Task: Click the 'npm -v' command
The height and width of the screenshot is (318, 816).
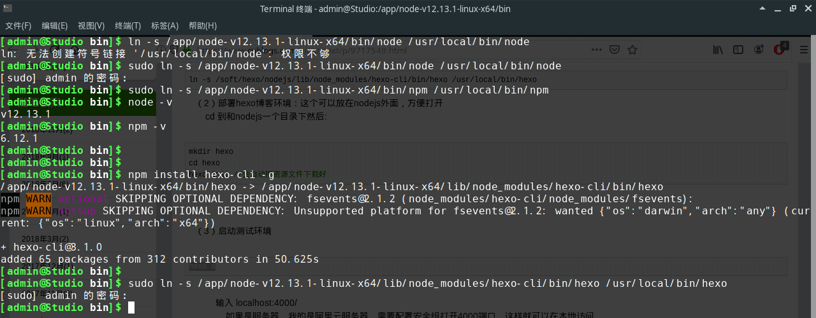Action: (x=147, y=127)
